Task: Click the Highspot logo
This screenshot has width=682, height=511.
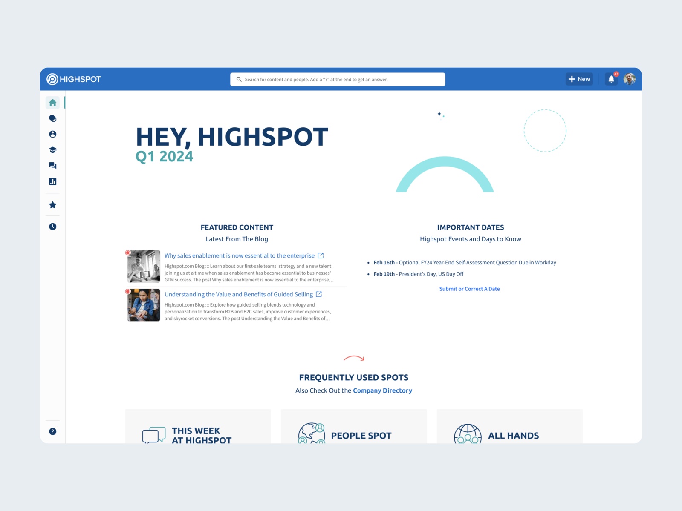Action: 74,79
